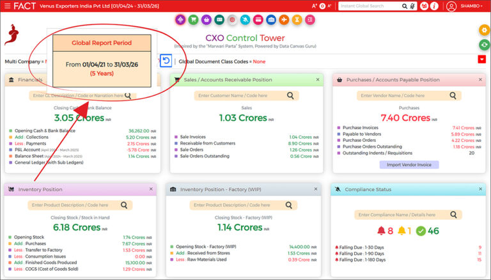491x280 pixels.
Task: Click the yellow bell count 1
Action: pos(404,231)
